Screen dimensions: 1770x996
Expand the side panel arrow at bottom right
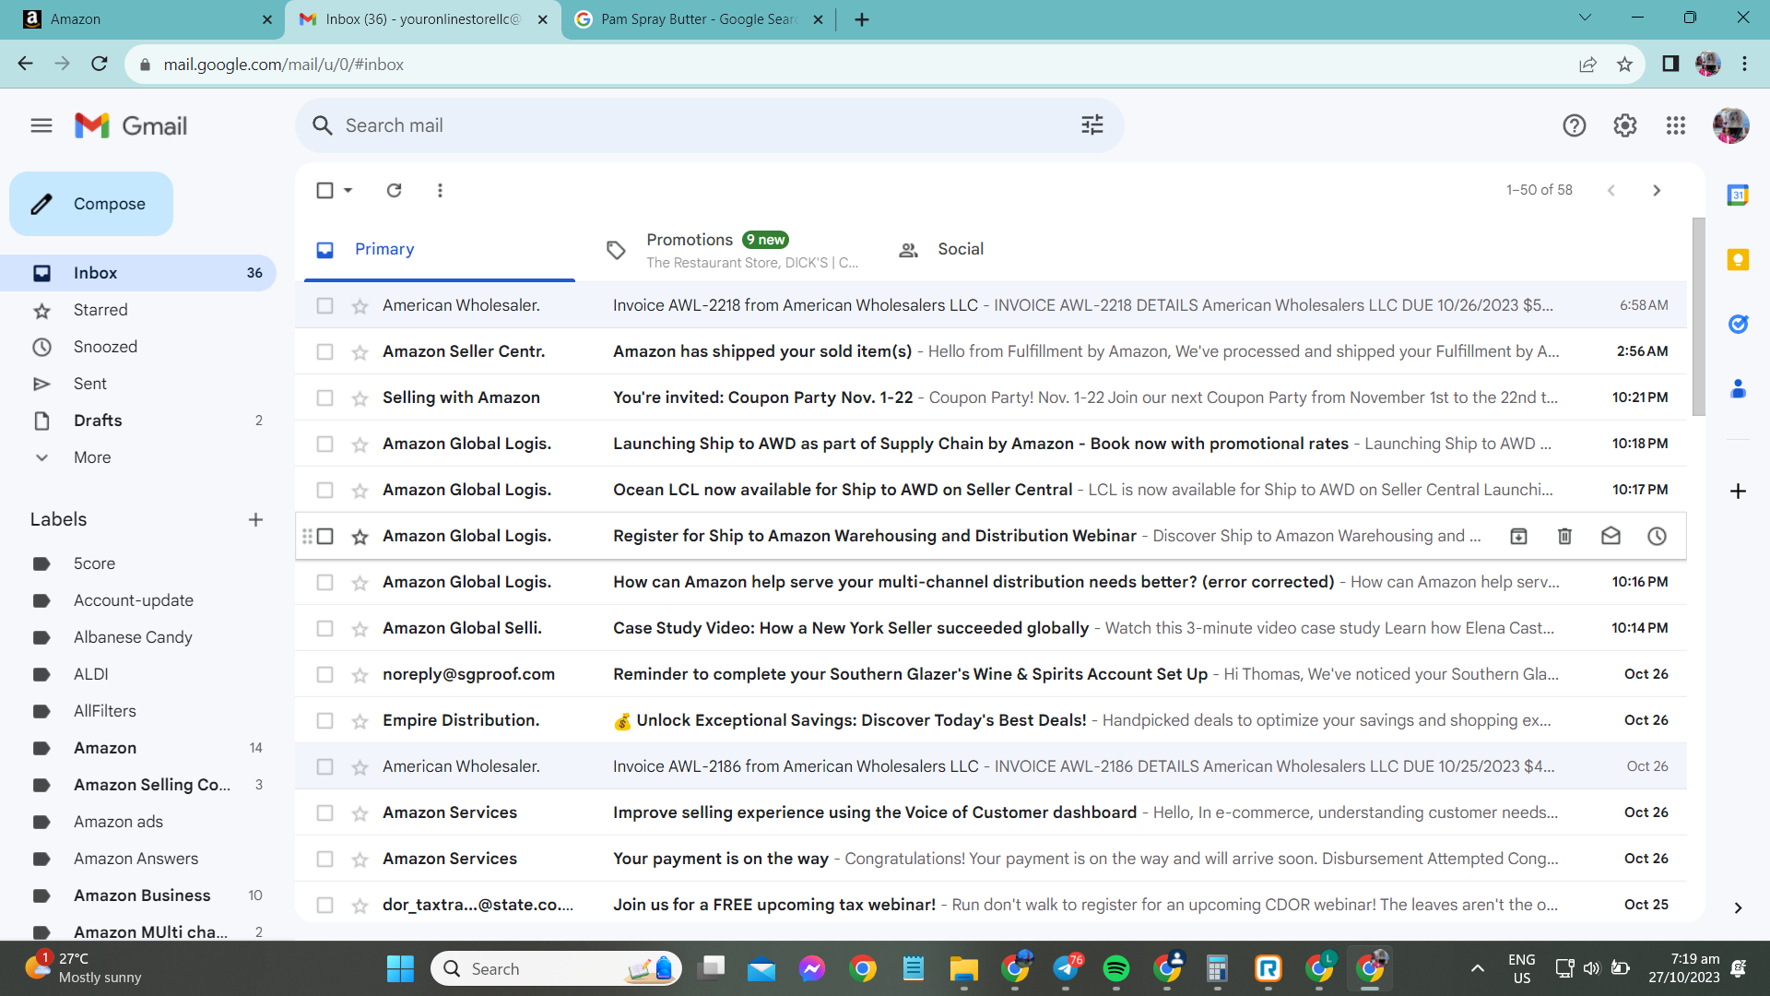1738,908
